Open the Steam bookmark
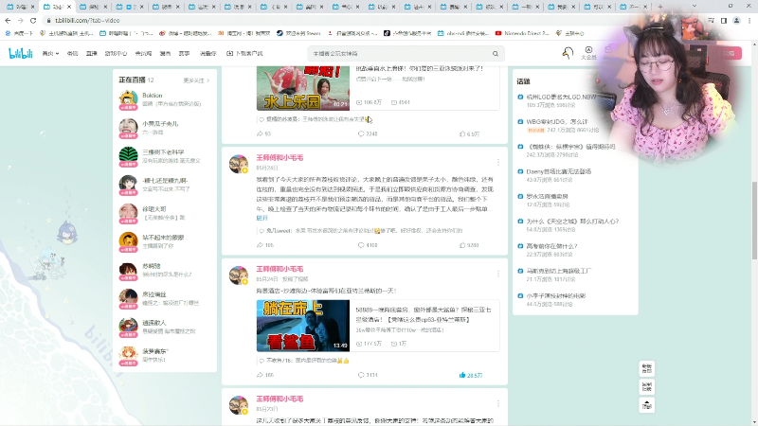This screenshot has width=758, height=426. 298,33
